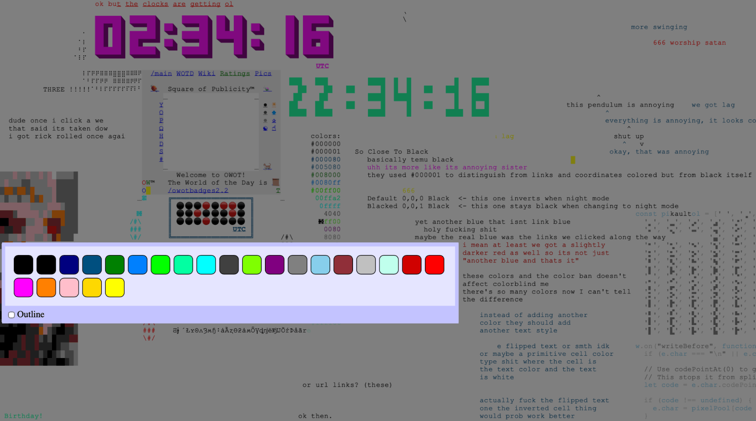Open the /main link
The image size is (756, 421).
pyautogui.click(x=161, y=73)
